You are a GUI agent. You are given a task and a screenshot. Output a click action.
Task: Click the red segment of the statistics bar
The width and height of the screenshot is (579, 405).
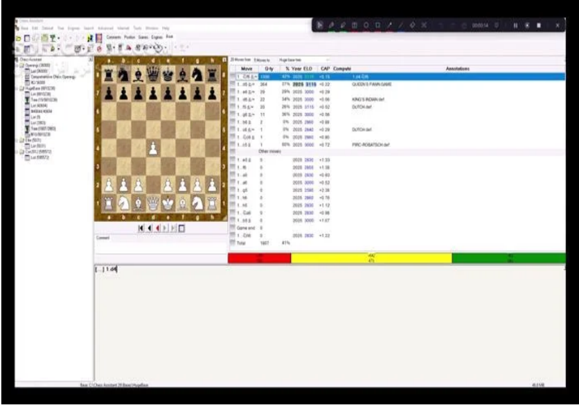click(260, 258)
